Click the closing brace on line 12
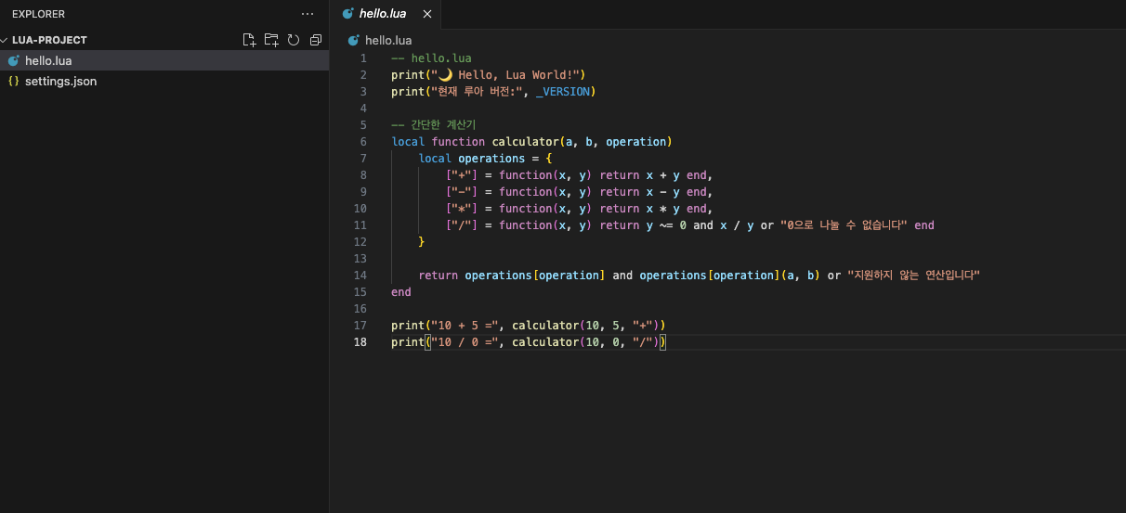 (x=422, y=241)
